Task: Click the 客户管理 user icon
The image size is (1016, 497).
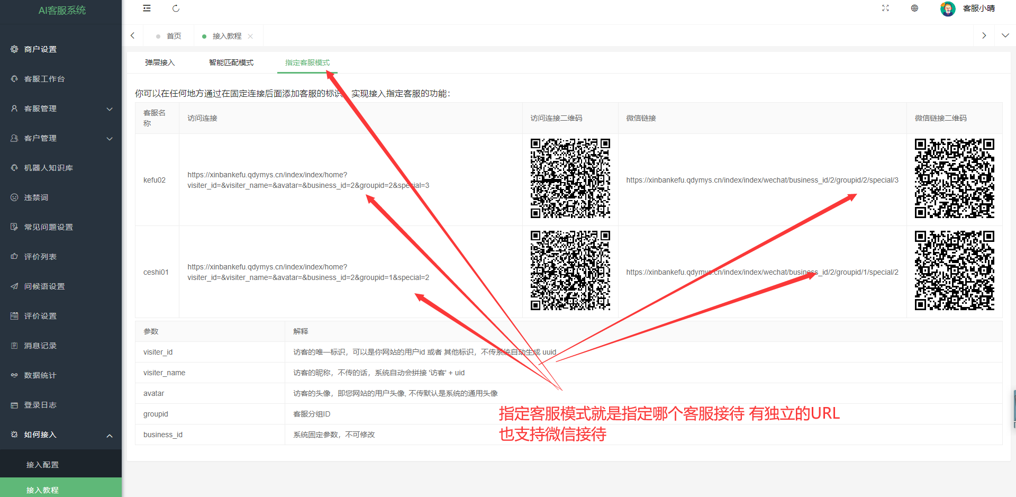Action: pyautogui.click(x=14, y=138)
